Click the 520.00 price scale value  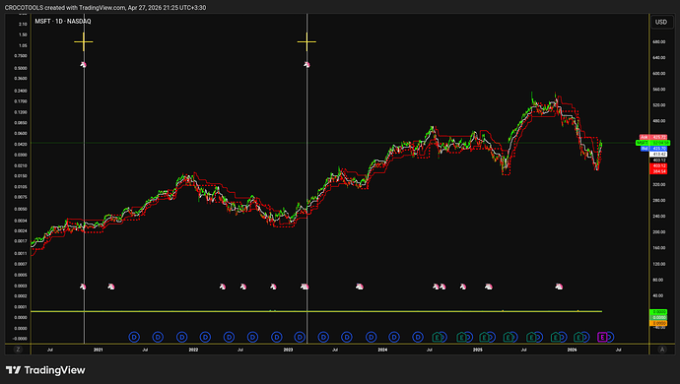[x=658, y=105]
